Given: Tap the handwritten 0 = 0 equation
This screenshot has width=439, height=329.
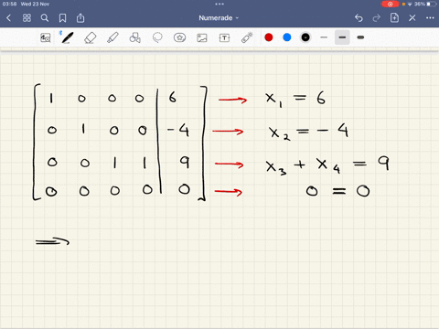Looking at the screenshot, I should 337,191.
